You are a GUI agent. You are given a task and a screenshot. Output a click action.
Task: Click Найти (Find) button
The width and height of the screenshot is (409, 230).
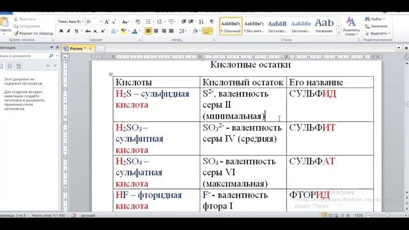click(374, 19)
